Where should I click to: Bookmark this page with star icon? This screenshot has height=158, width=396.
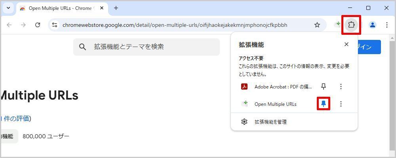point(317,25)
